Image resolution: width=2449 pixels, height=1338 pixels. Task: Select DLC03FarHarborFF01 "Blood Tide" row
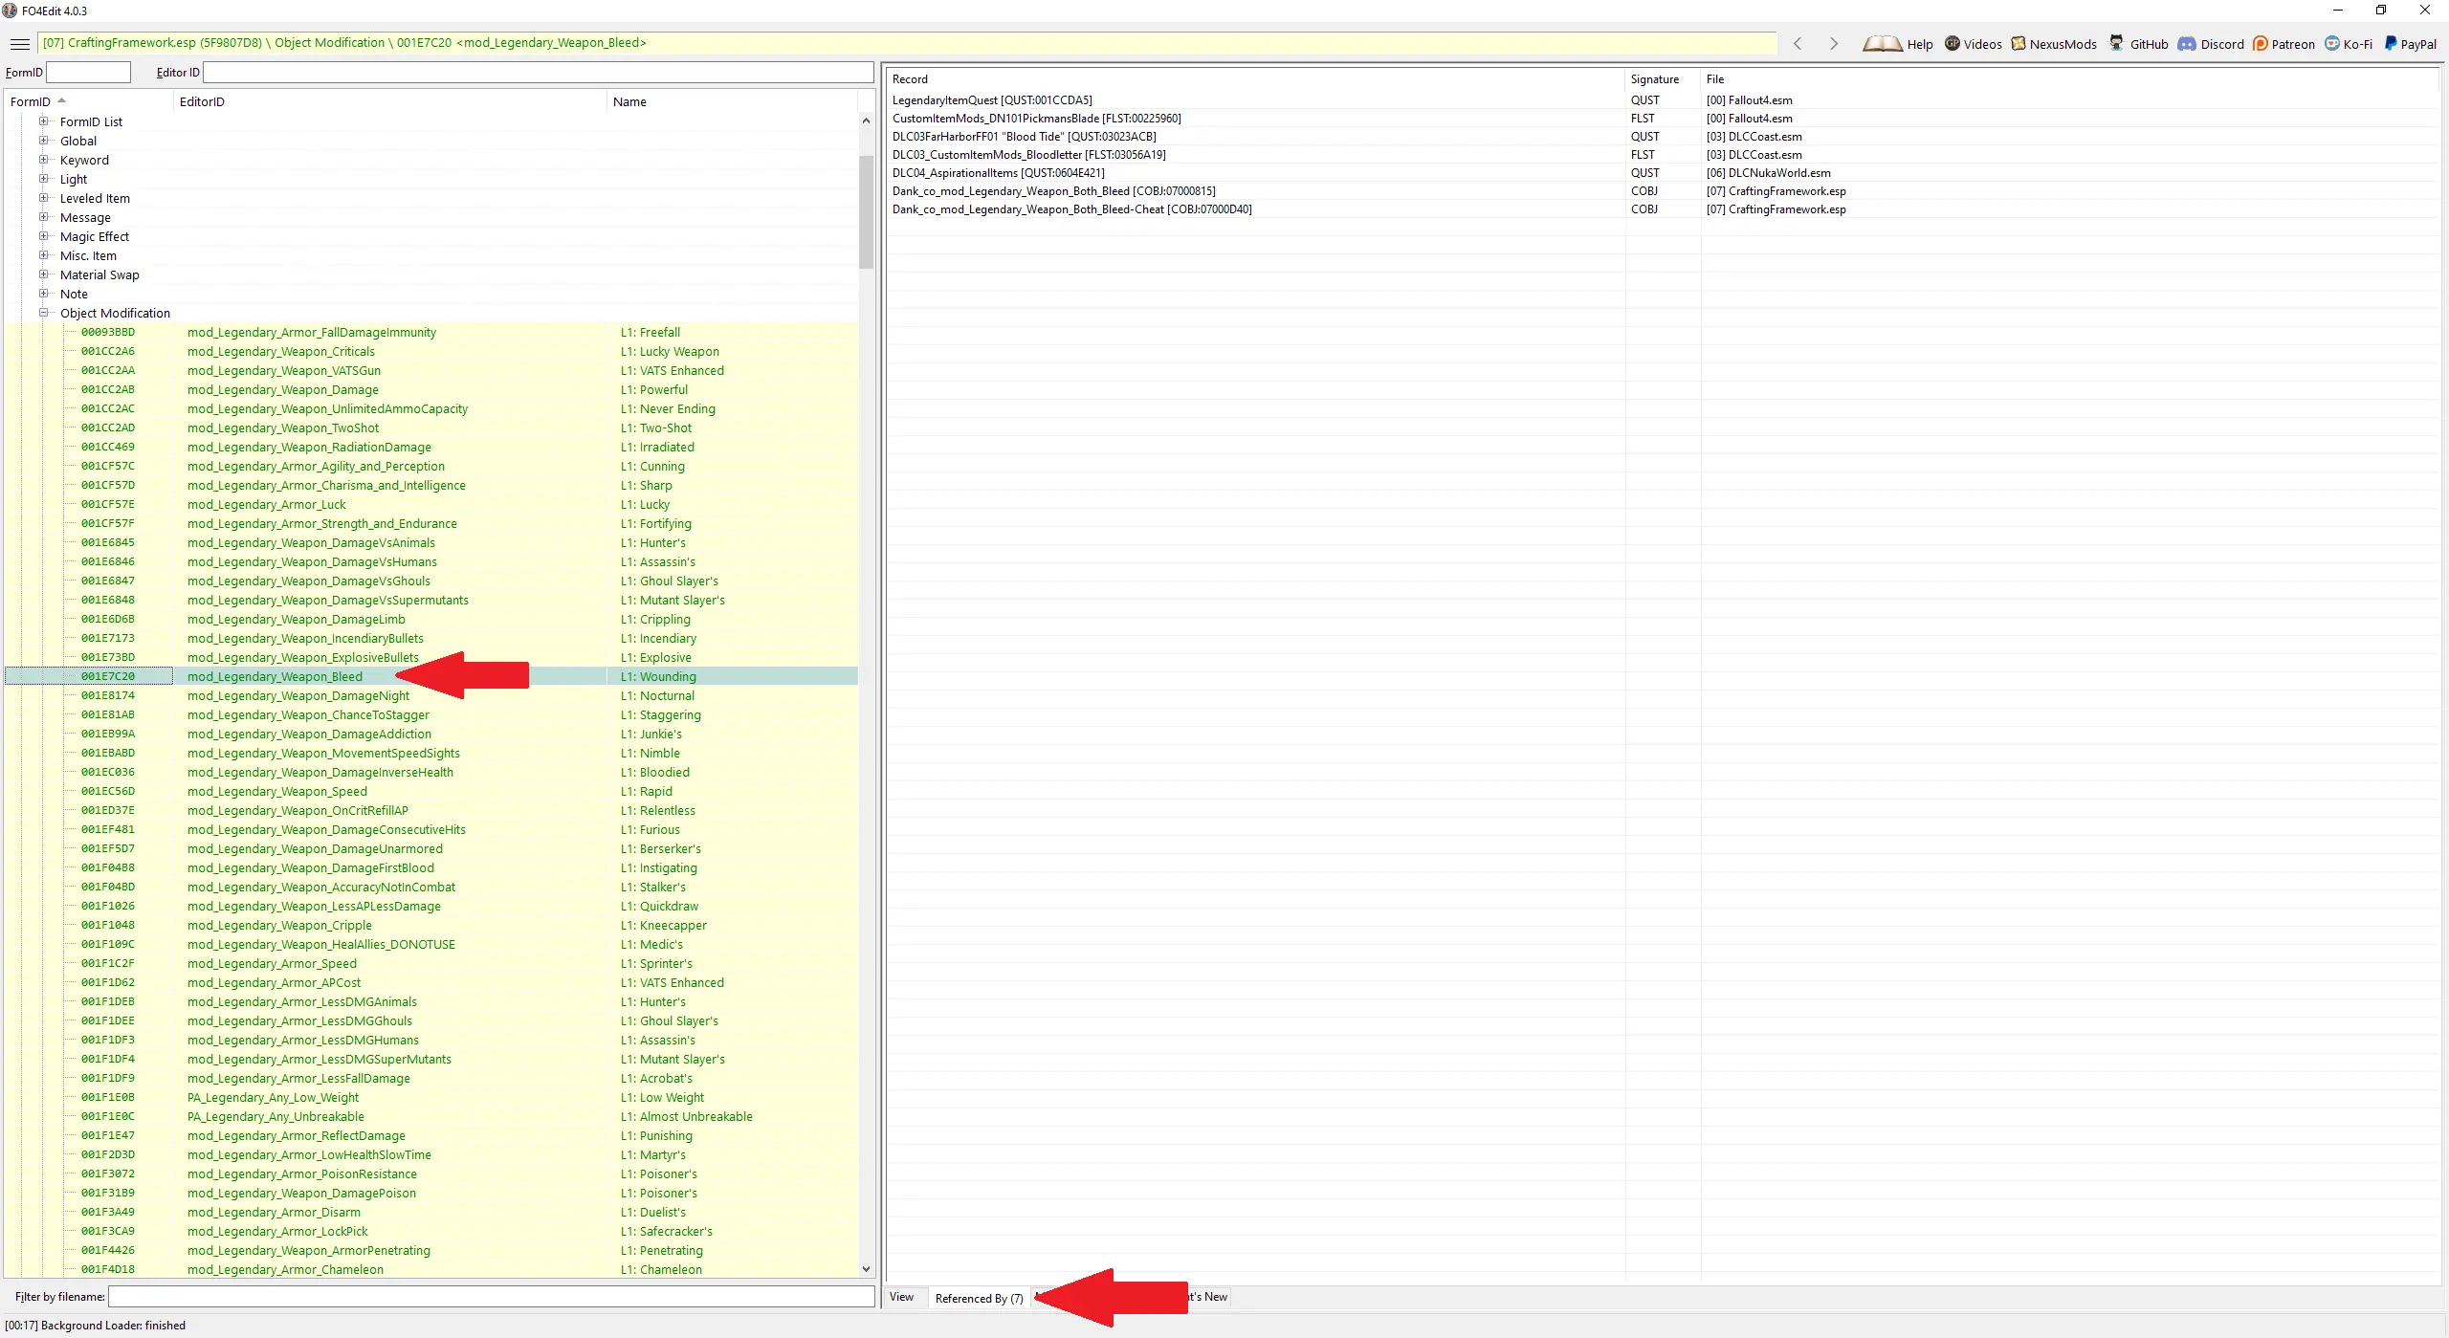click(1662, 137)
